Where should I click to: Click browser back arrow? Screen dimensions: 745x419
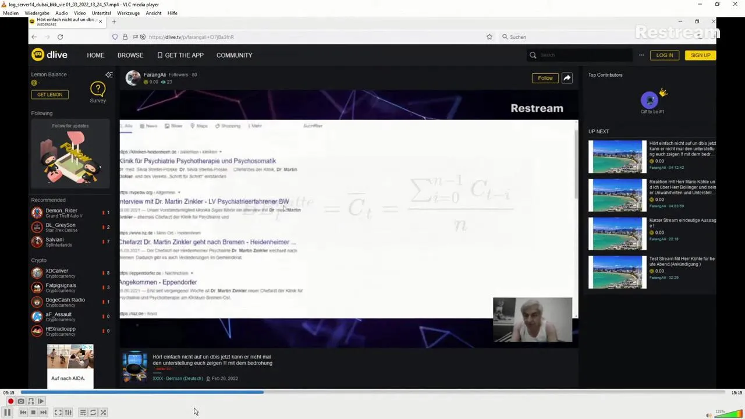(x=34, y=37)
